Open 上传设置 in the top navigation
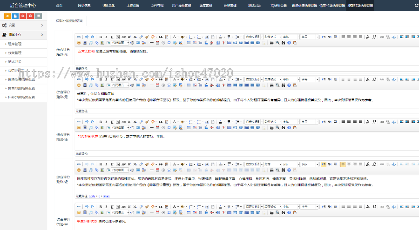 click(133, 5)
